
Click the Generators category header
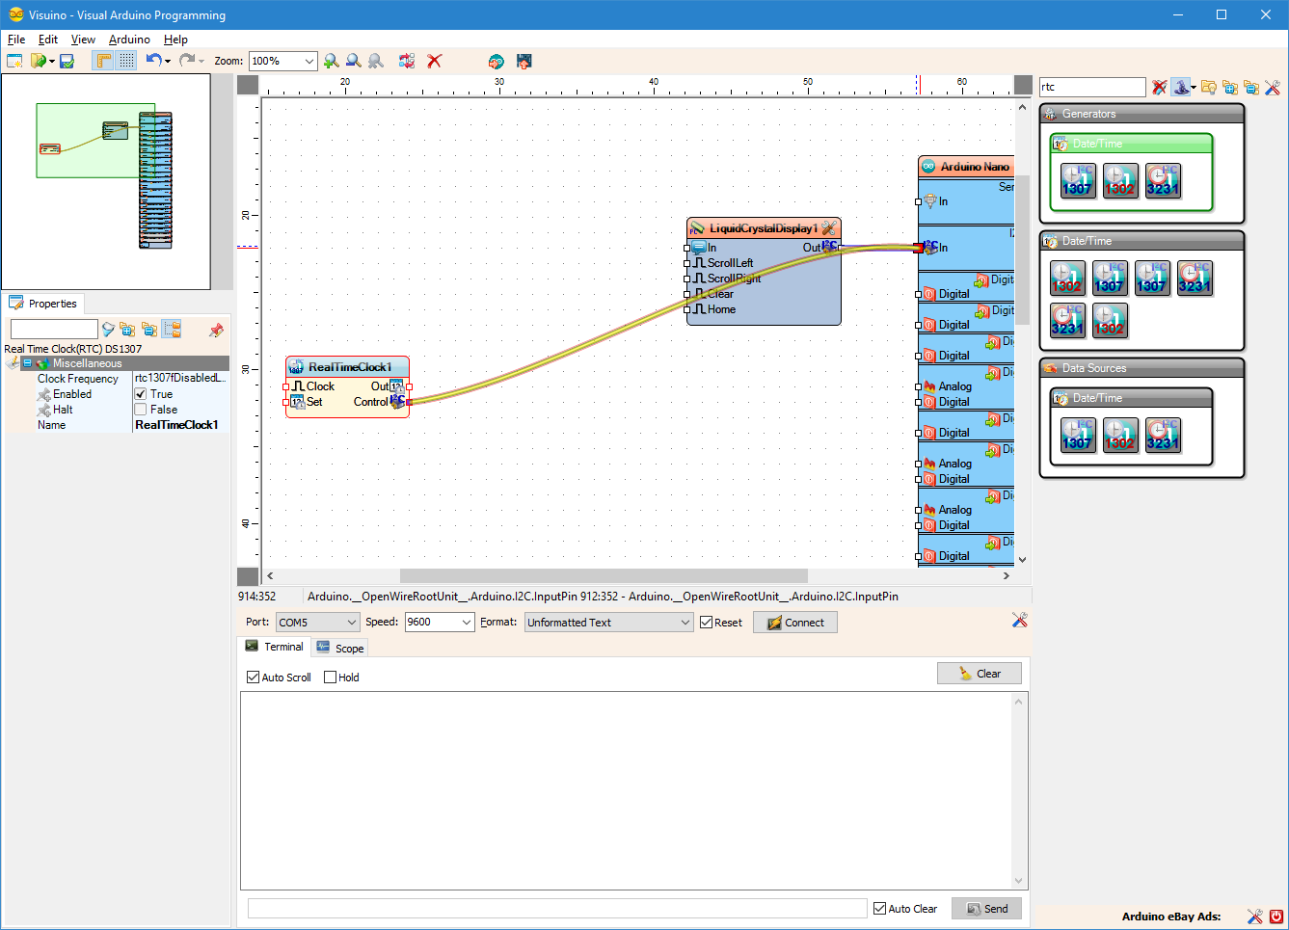tap(1141, 114)
